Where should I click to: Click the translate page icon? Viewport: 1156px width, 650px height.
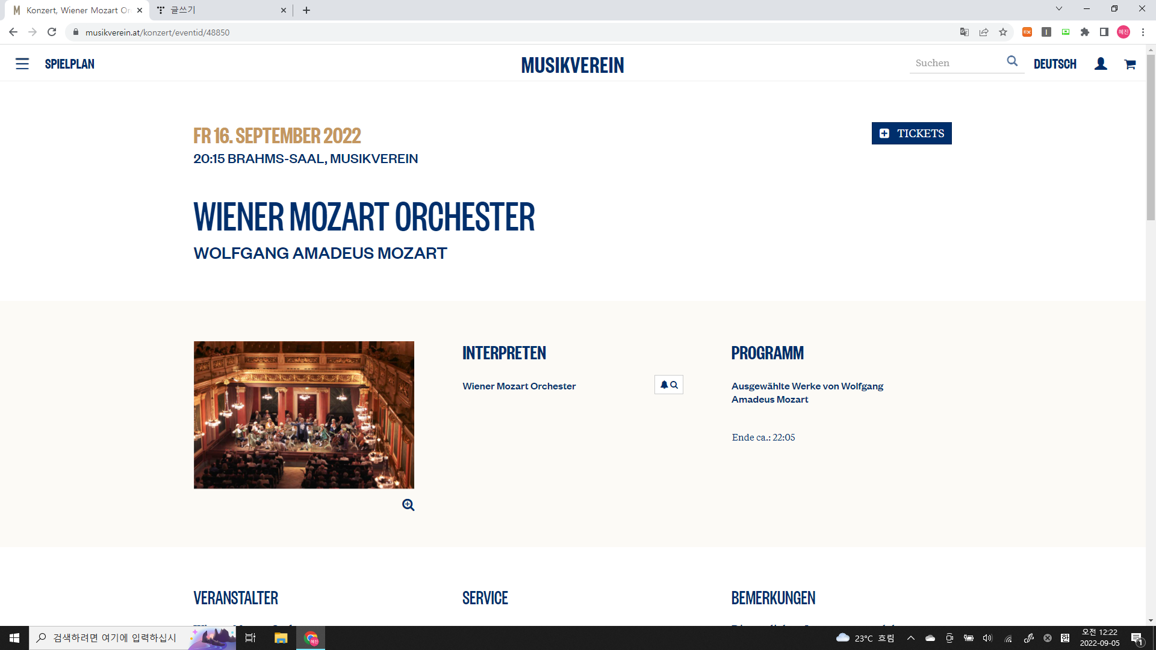coord(965,32)
